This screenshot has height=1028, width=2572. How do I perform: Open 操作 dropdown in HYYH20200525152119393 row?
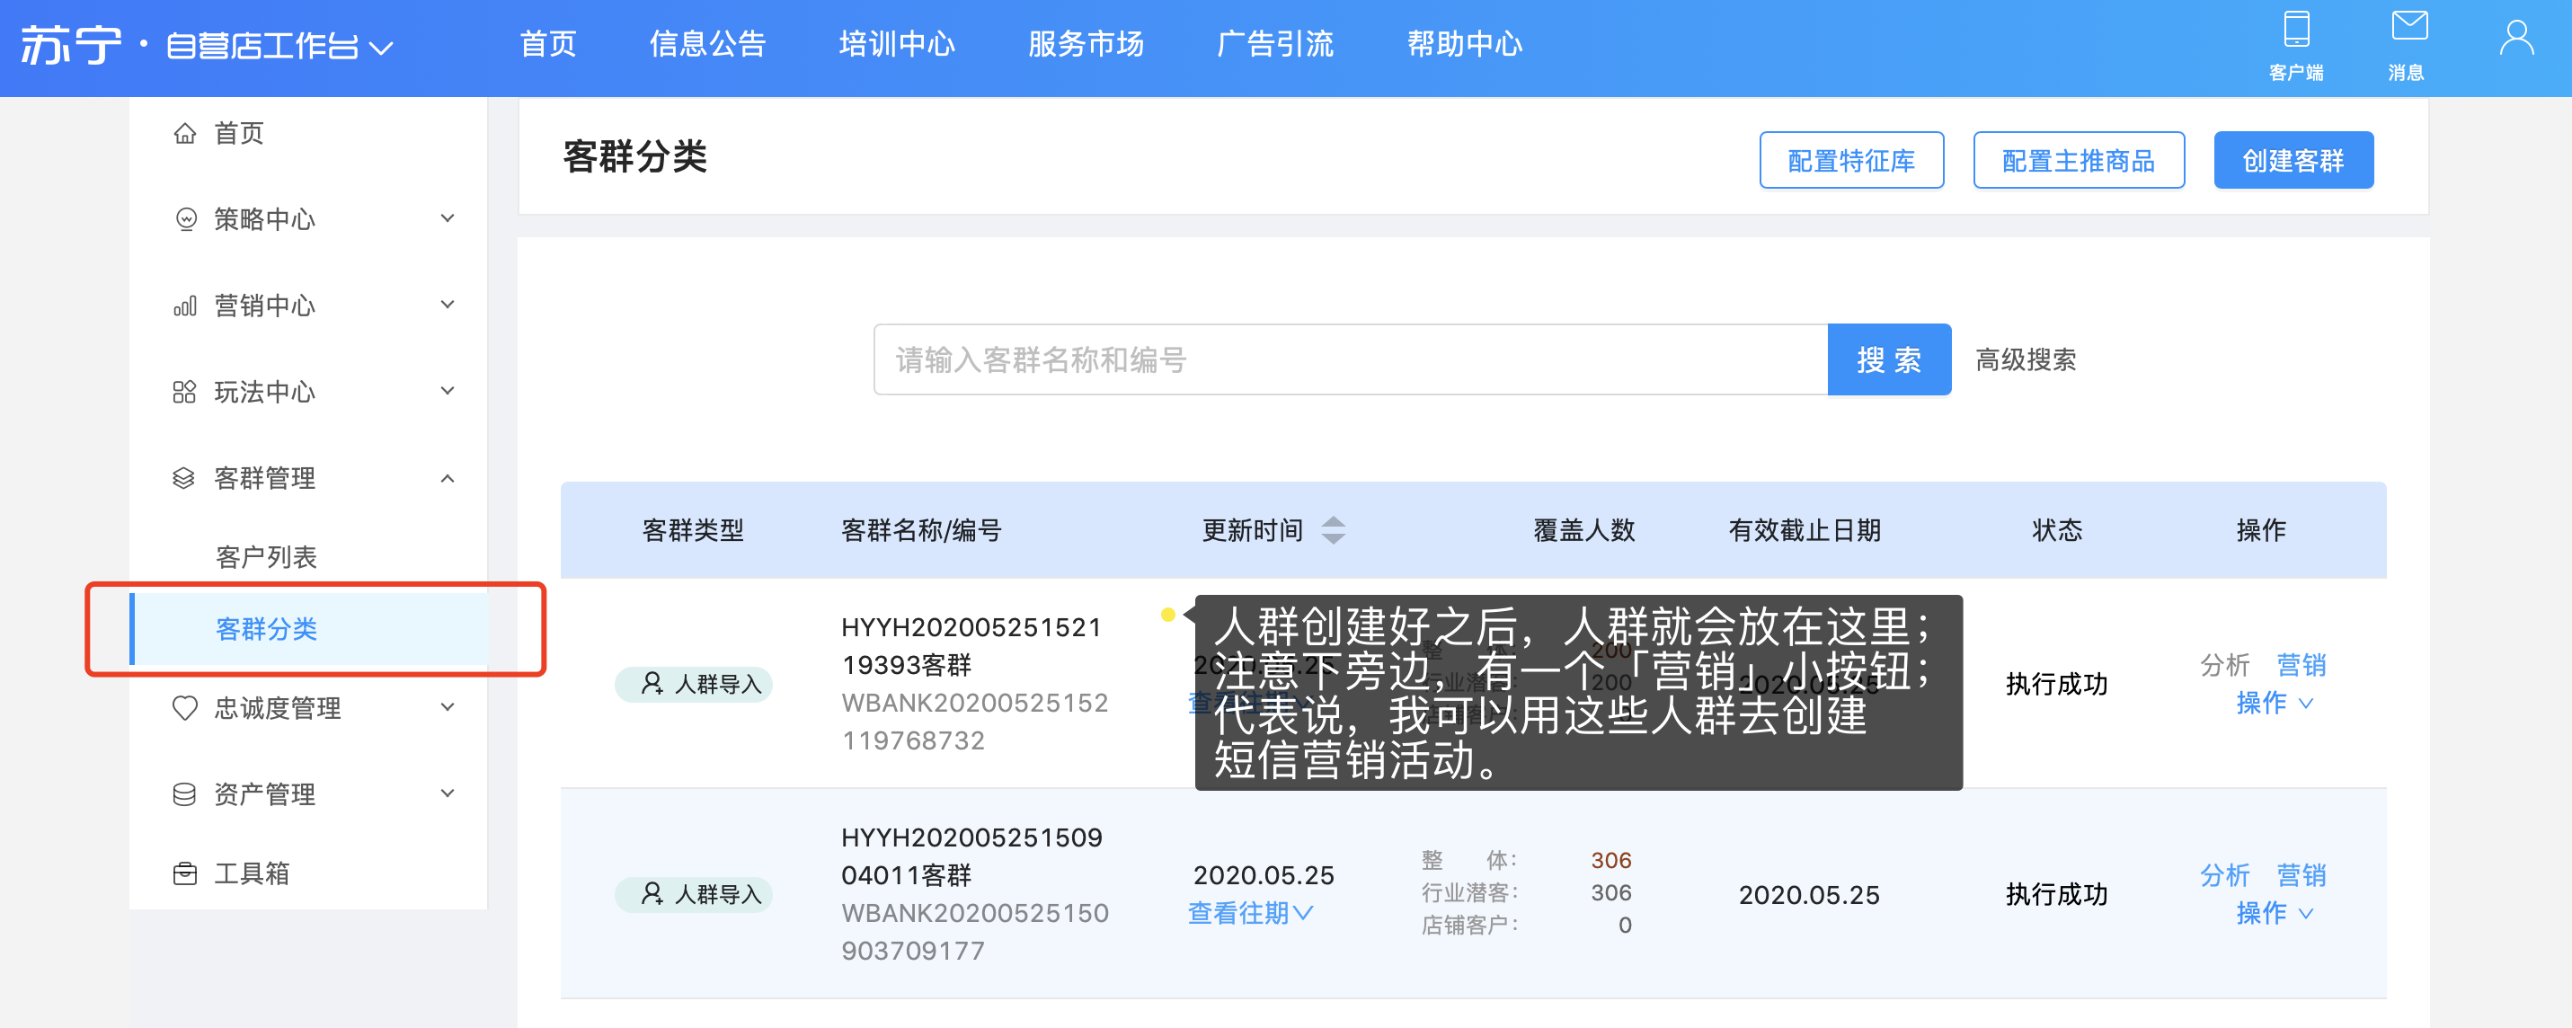[2274, 703]
